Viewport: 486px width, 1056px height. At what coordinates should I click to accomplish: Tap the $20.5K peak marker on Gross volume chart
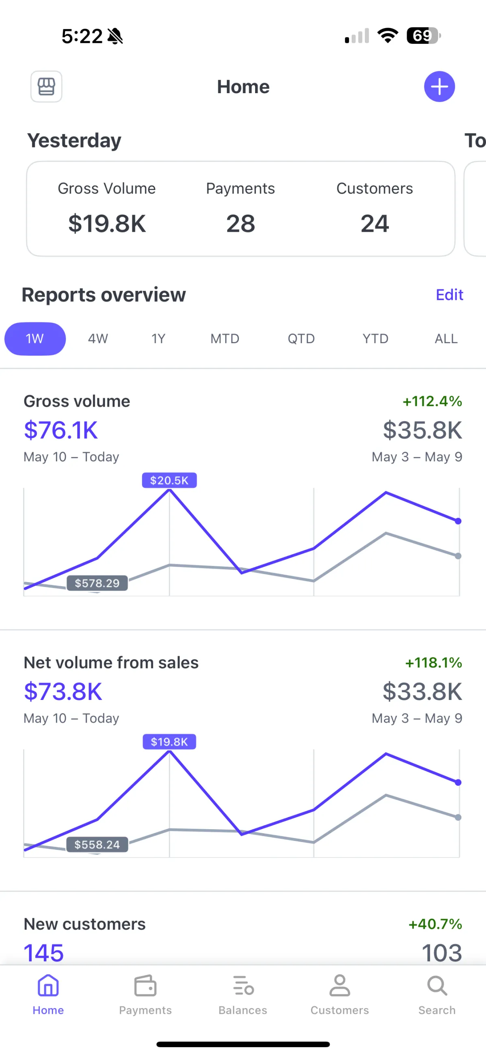tap(169, 480)
